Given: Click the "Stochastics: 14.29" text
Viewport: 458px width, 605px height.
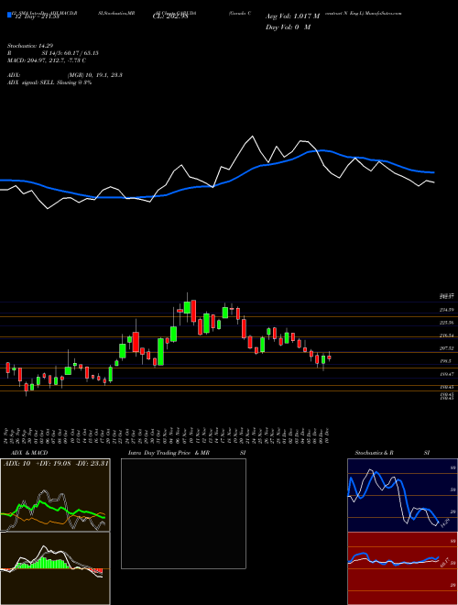Looking at the screenshot, I should (x=32, y=46).
